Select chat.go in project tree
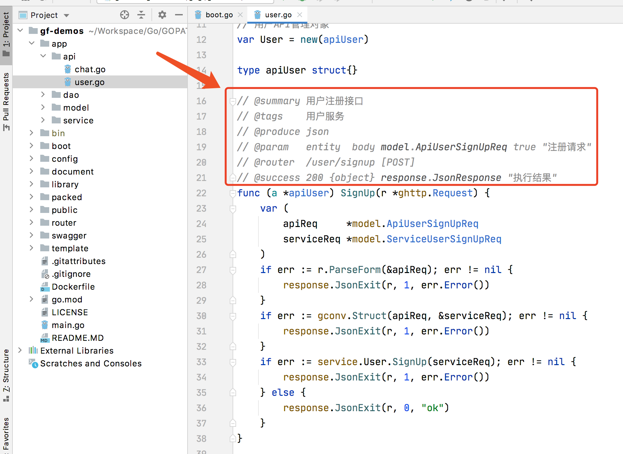This screenshot has height=454, width=623. tap(90, 69)
